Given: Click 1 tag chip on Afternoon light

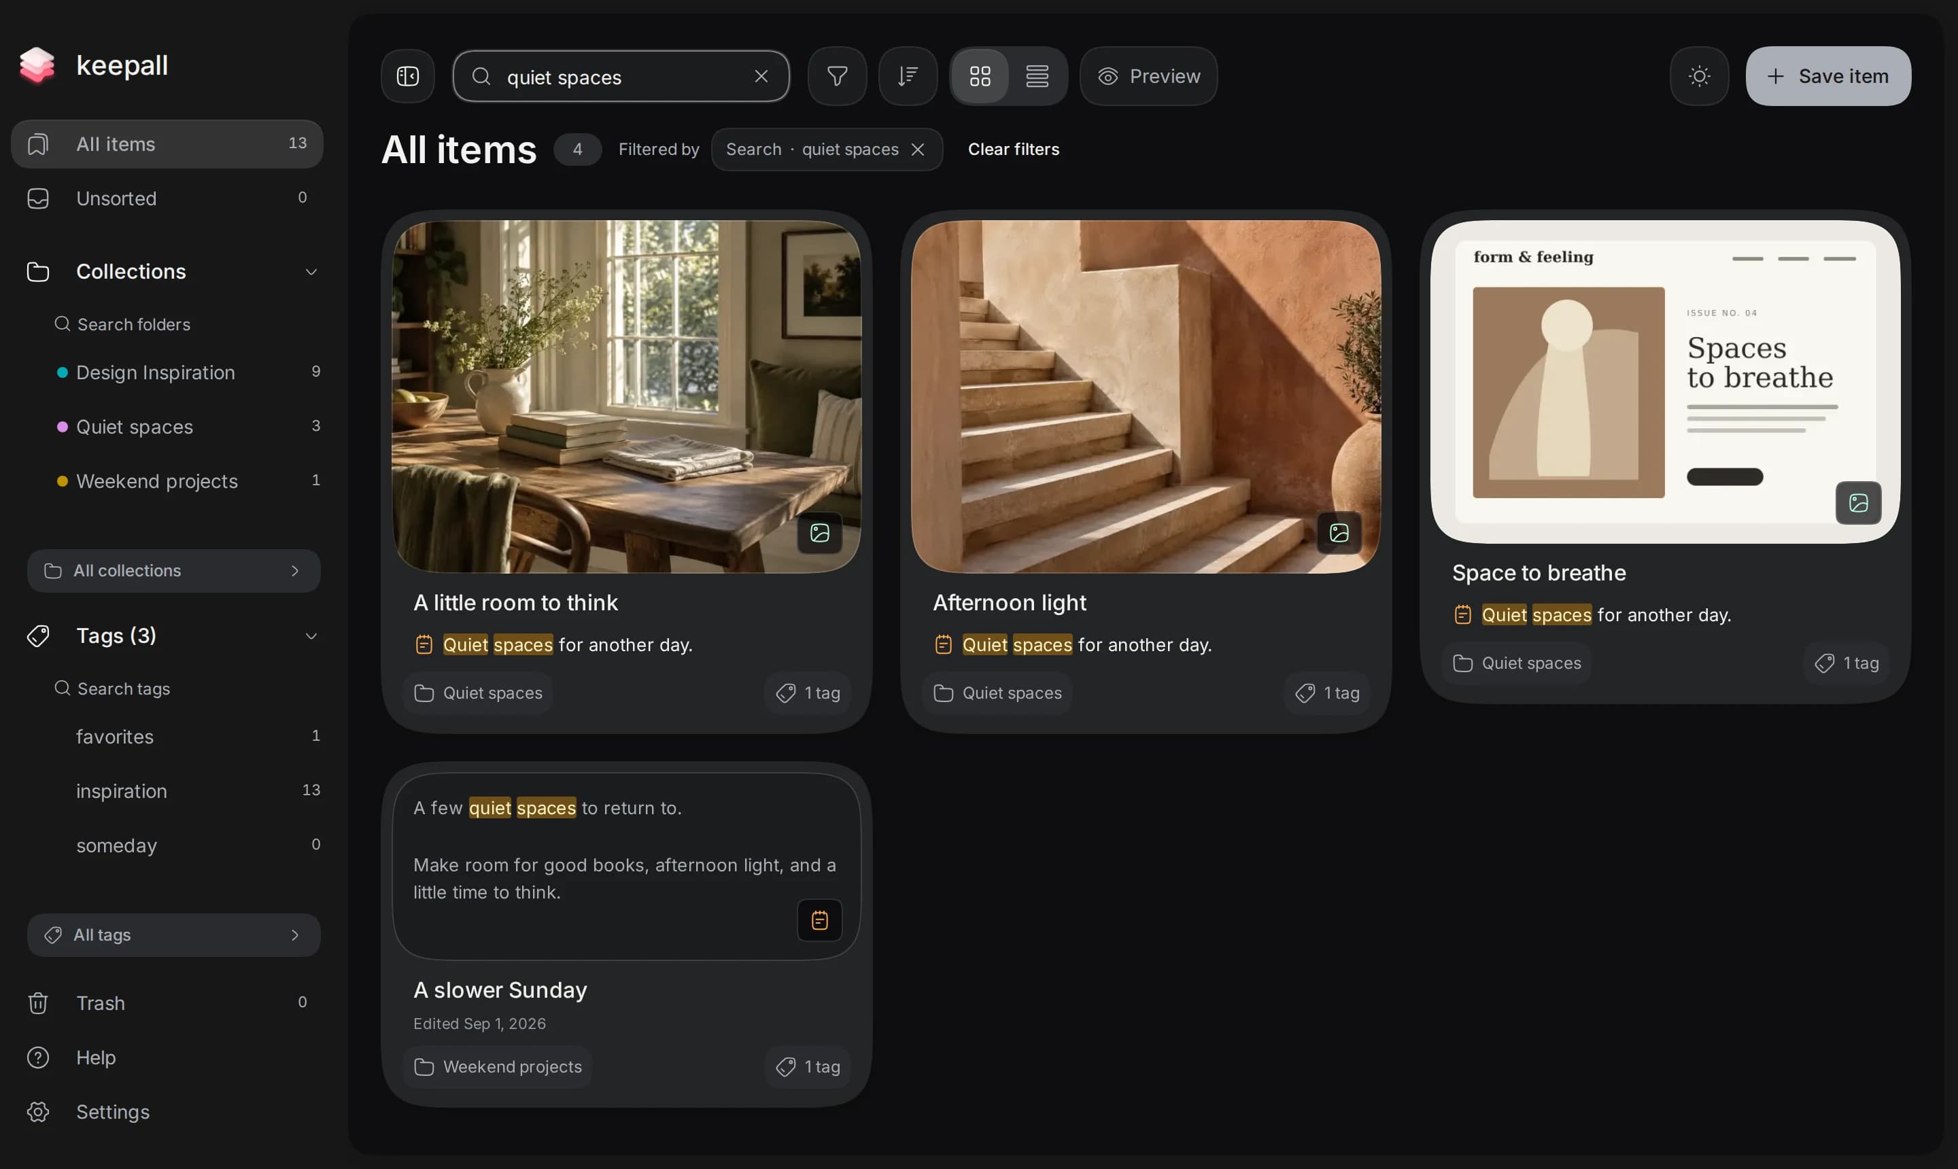Looking at the screenshot, I should (x=1327, y=693).
